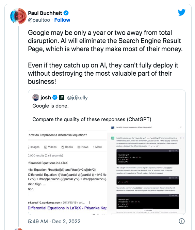Open the @jdjkelly handle link
This screenshot has width=195, height=230.
click(x=77, y=98)
